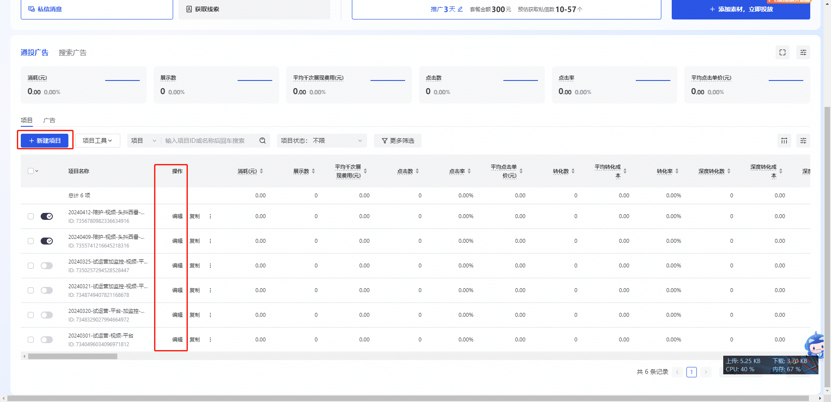Click the page bottom horizontal scrollbar

pyautogui.click(x=408, y=398)
